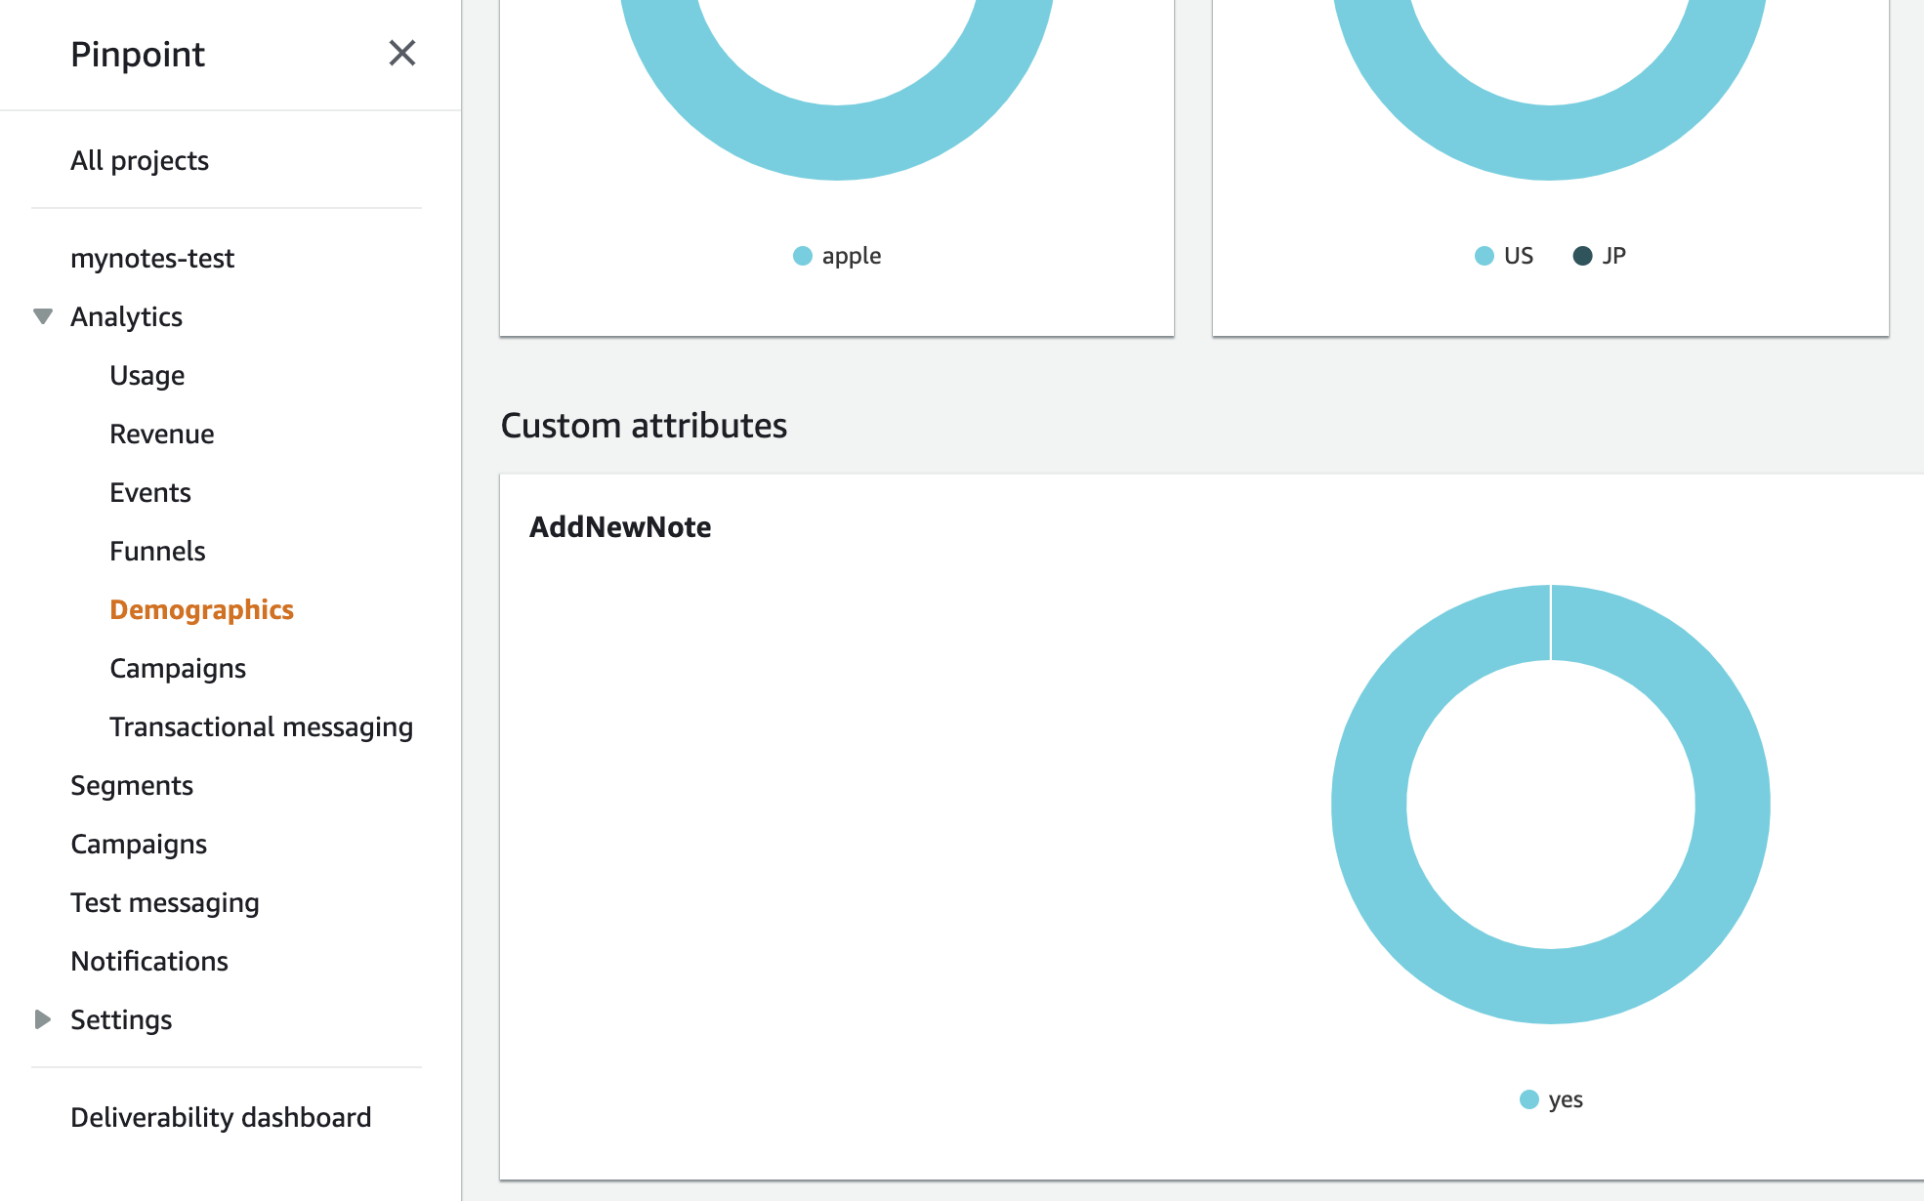This screenshot has width=1924, height=1201.
Task: Click the yes legend dot in AddNewNote
Action: click(1529, 1099)
